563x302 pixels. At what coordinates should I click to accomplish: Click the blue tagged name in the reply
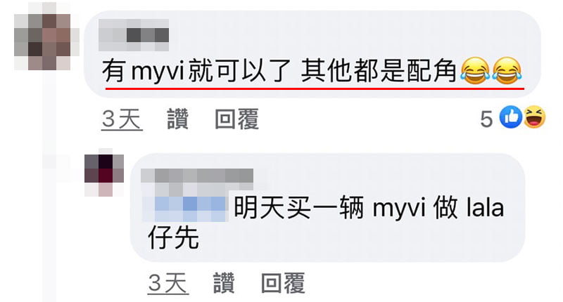[185, 208]
